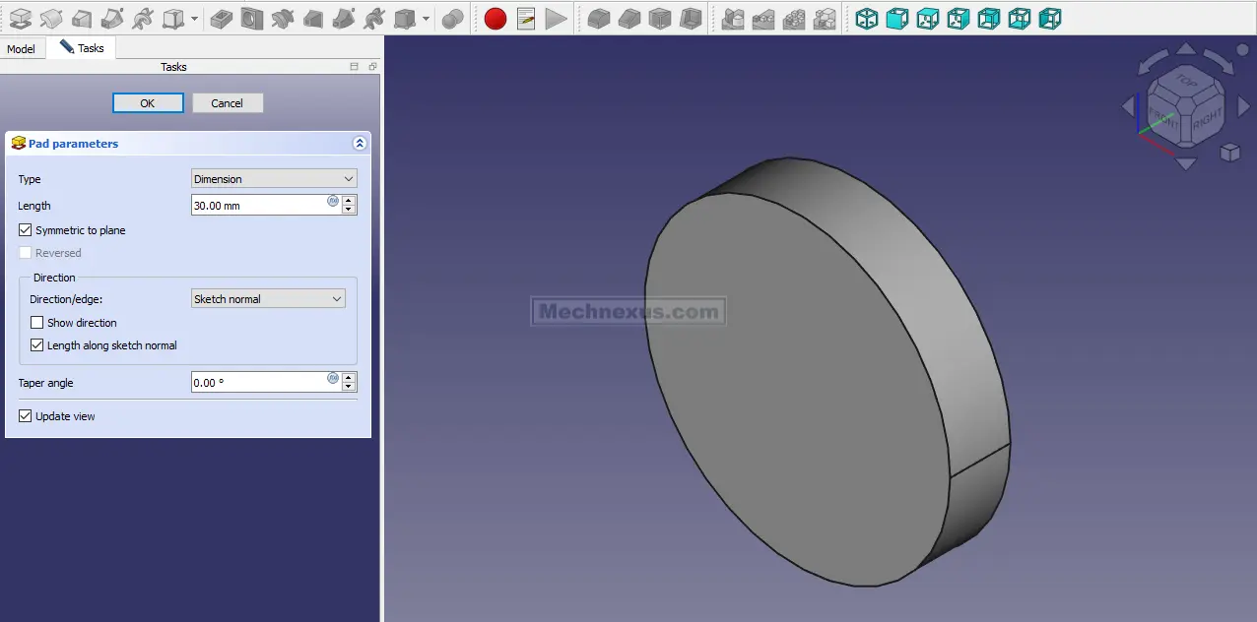The image size is (1257, 622).
Task: Click the Pocket tool icon
Action: [x=222, y=18]
